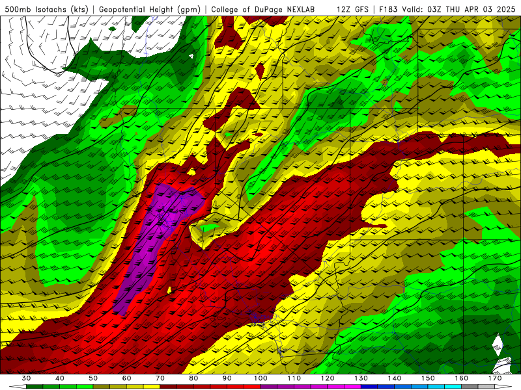Image resolution: width=521 pixels, height=390 pixels.
Task: Click the 'Geopotential Height (gpm)' header text
Action: (x=150, y=9)
